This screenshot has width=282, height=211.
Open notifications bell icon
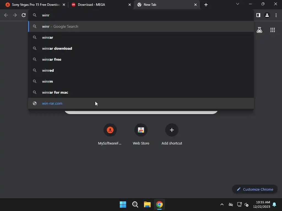tap(275, 204)
